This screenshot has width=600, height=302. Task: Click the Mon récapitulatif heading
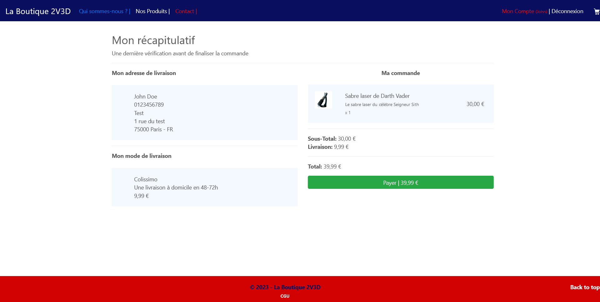pyautogui.click(x=154, y=40)
